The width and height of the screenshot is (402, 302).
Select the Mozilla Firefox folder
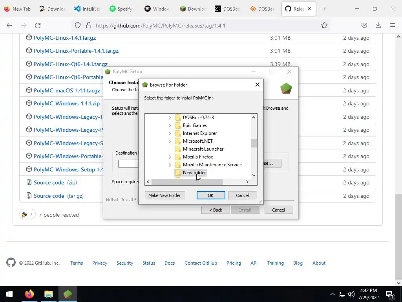click(198, 157)
